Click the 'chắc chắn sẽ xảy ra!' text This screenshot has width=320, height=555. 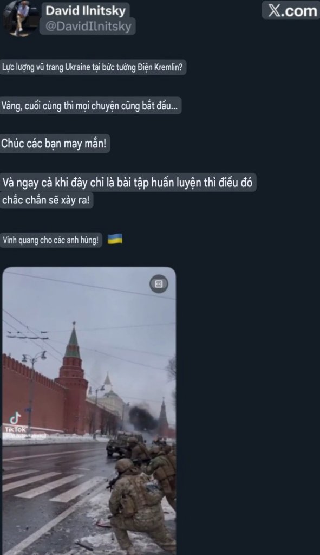point(46,200)
